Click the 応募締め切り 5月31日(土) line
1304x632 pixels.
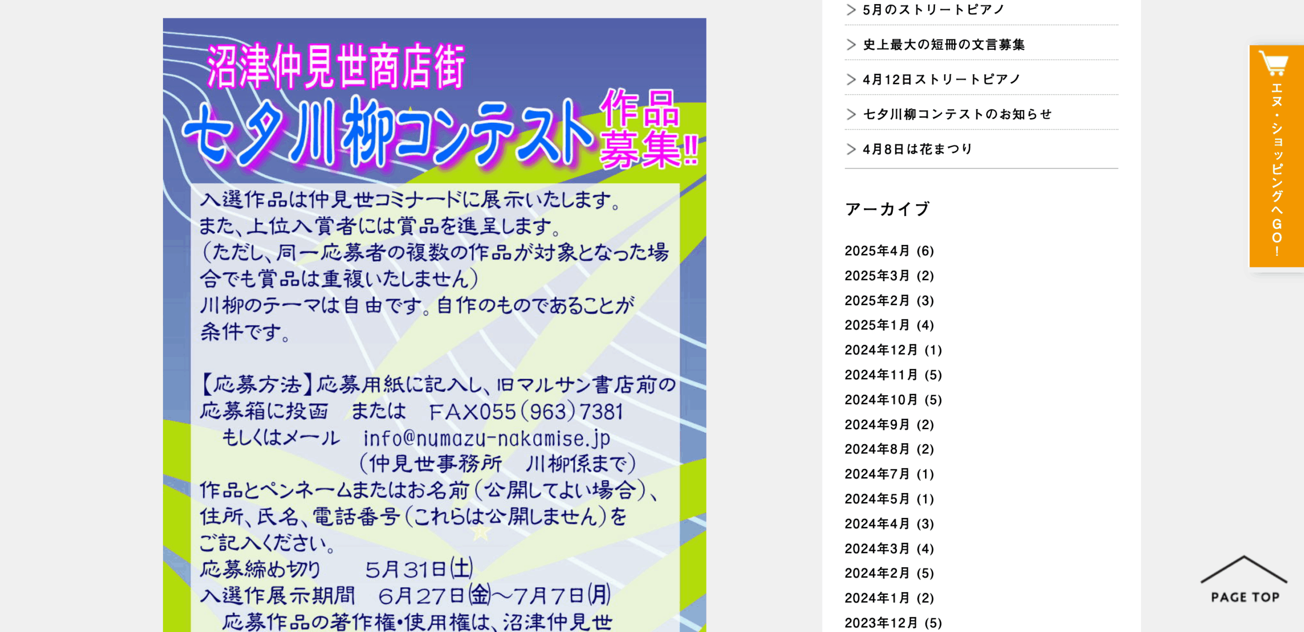click(336, 569)
